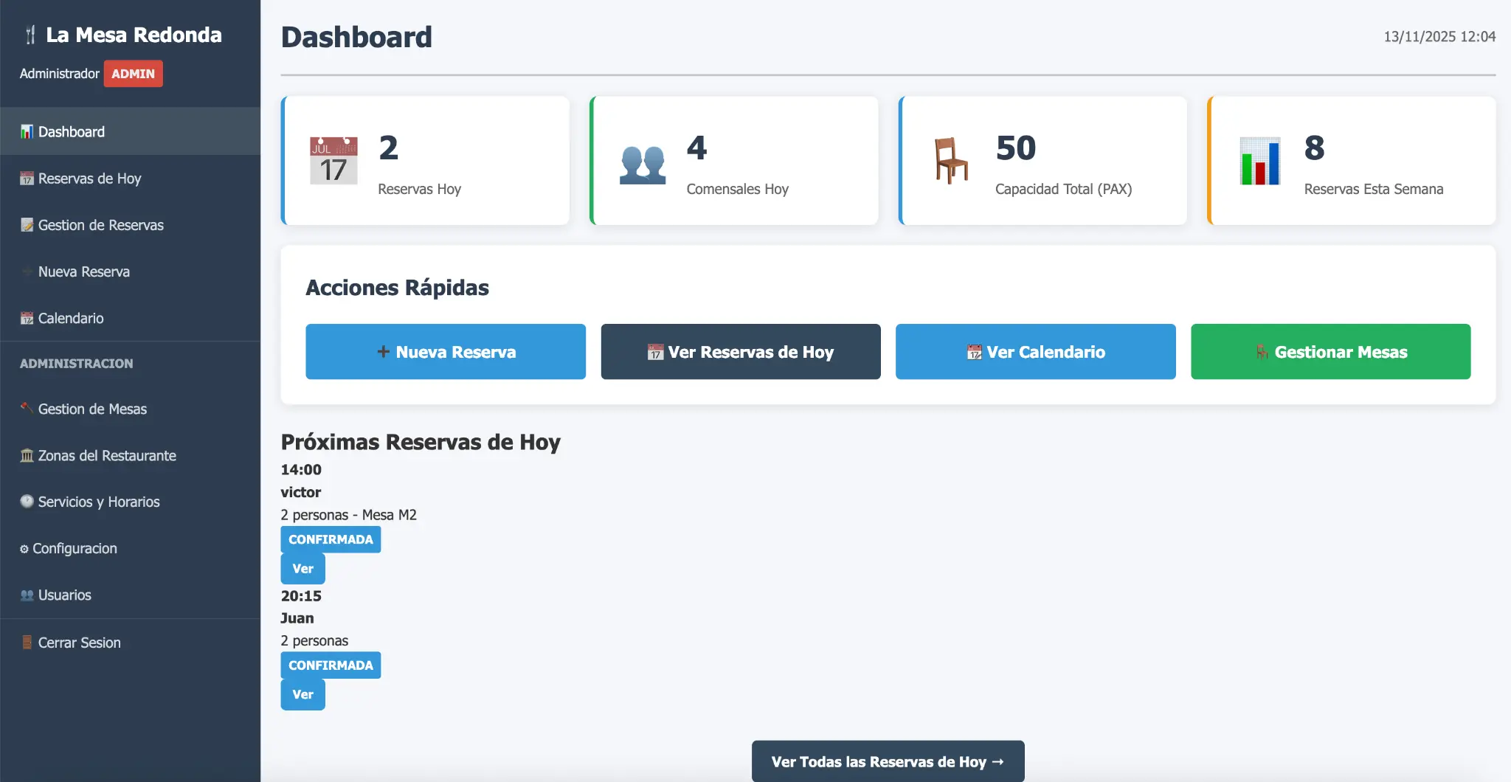Click the people icon on Comensales Hoy card
Image resolution: width=1511 pixels, height=782 pixels.
click(642, 164)
